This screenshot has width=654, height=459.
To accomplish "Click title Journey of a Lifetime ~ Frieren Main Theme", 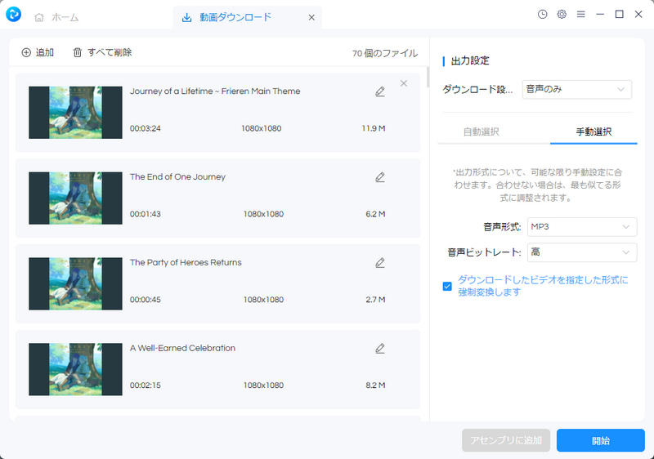I will [x=215, y=91].
